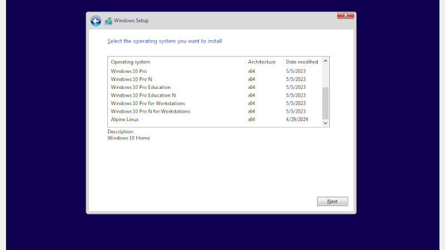Pick Windows 10 Pro for Workstations
This screenshot has width=445, height=250.
click(148, 103)
